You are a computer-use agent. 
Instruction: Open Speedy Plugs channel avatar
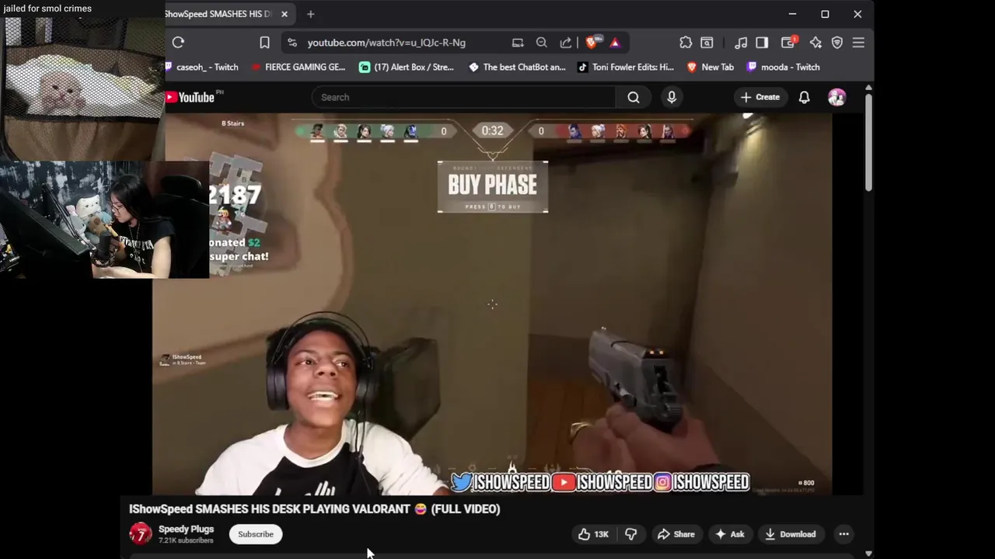click(141, 534)
